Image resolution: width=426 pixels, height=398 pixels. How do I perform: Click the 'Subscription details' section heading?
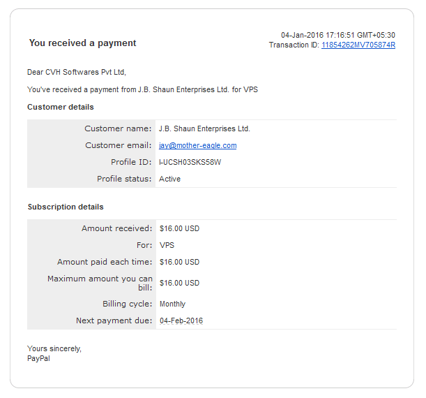pyautogui.click(x=66, y=207)
